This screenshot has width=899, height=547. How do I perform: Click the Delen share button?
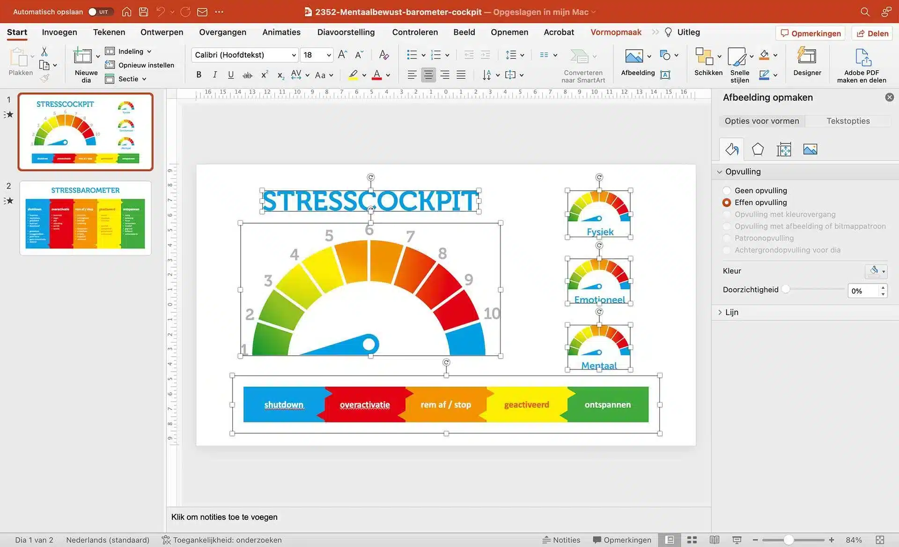pyautogui.click(x=872, y=33)
